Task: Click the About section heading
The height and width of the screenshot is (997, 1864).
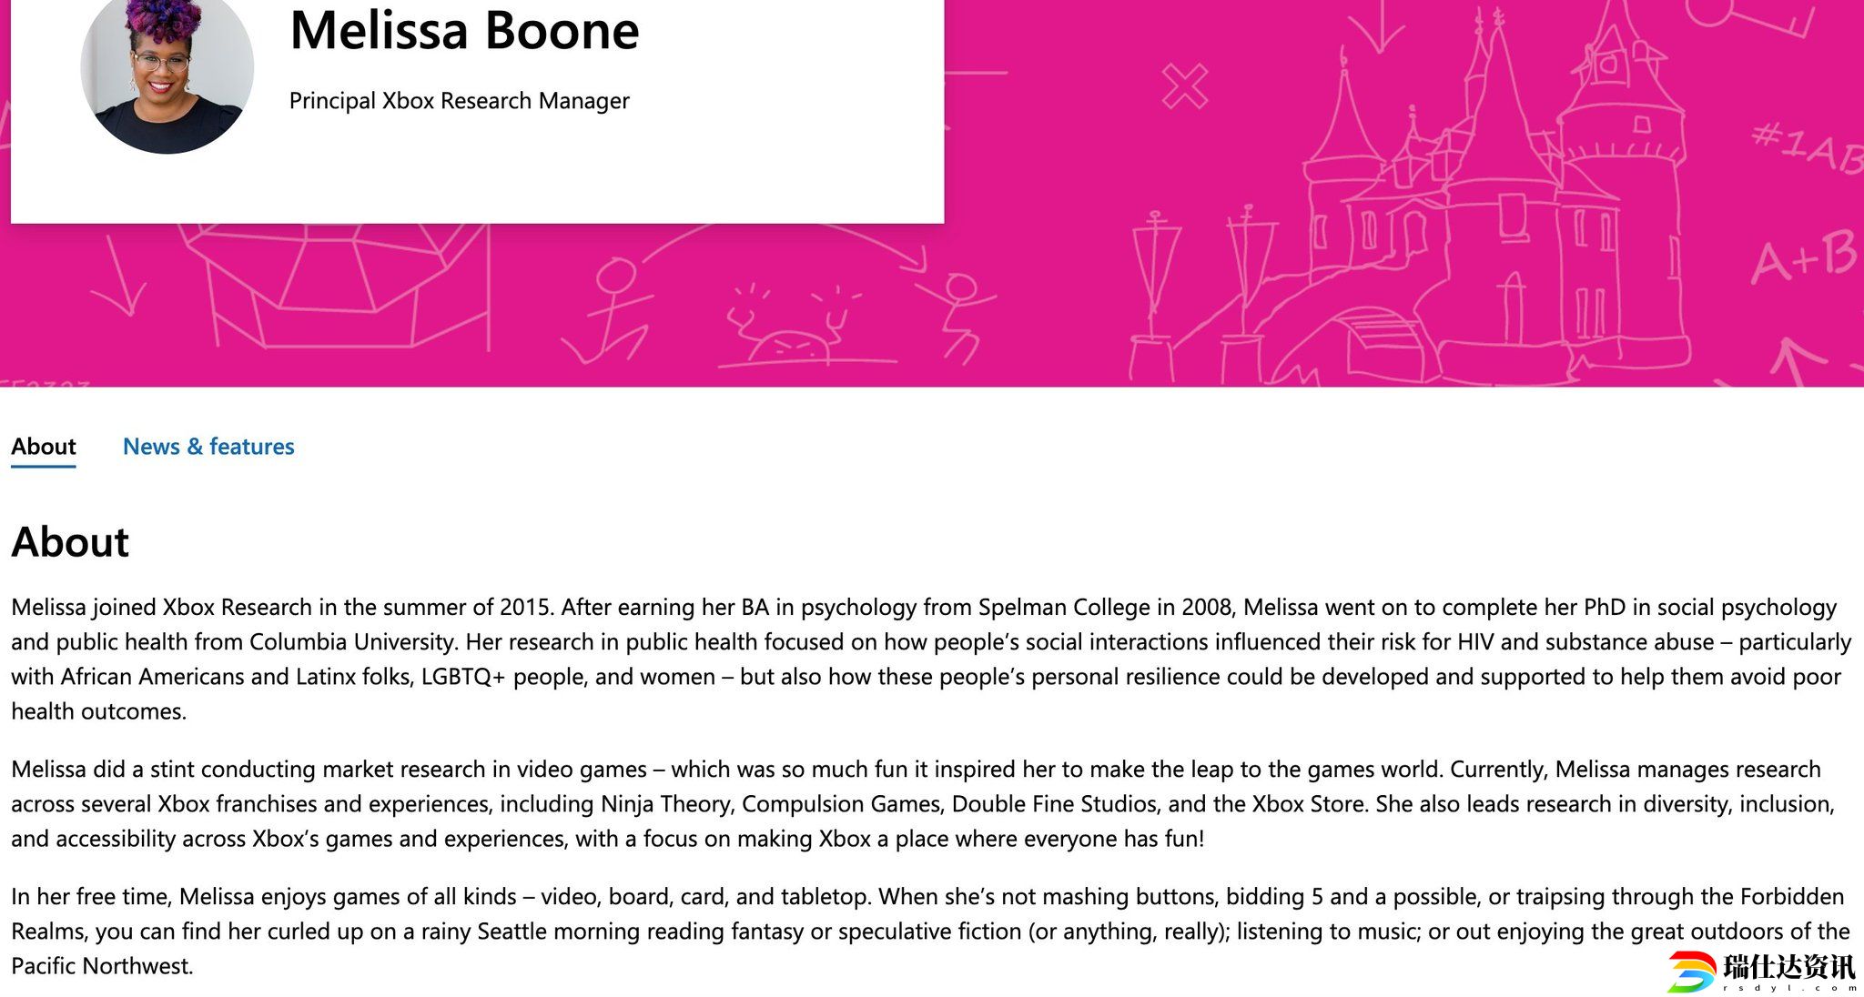Action: (70, 542)
